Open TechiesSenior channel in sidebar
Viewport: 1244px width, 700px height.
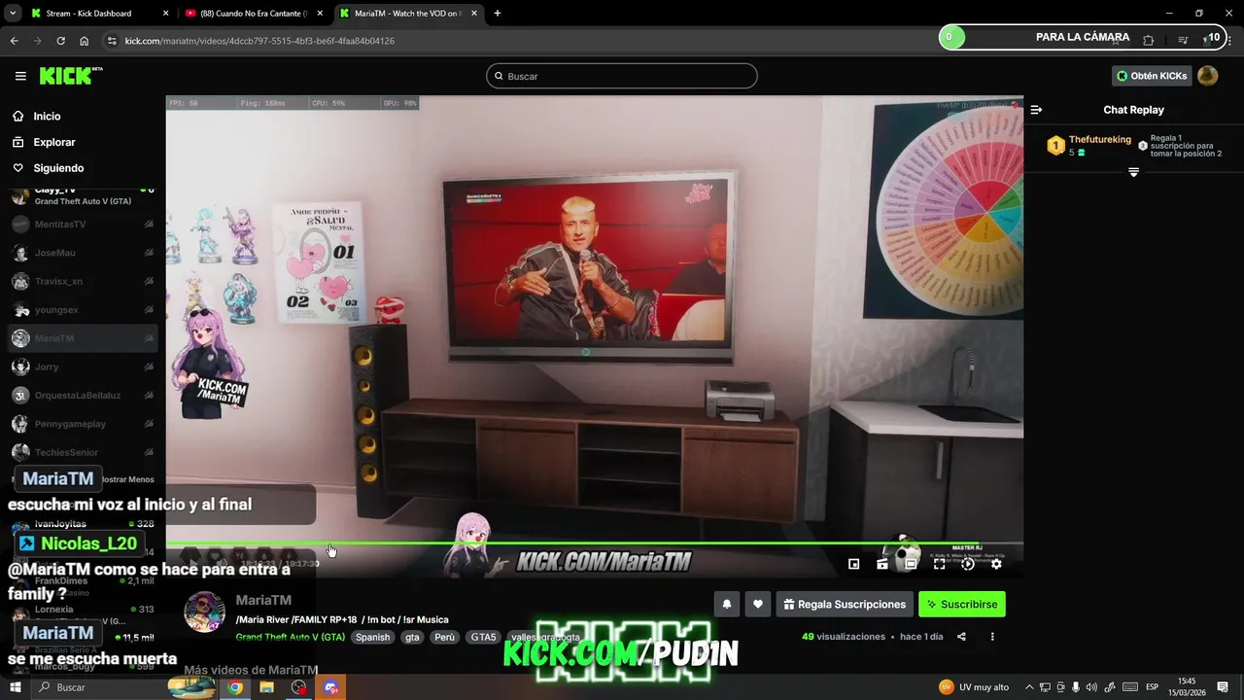coord(83,452)
